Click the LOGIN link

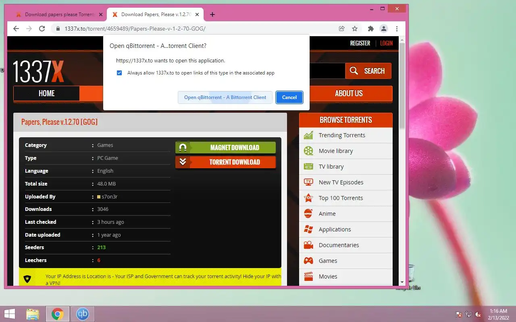click(386, 43)
